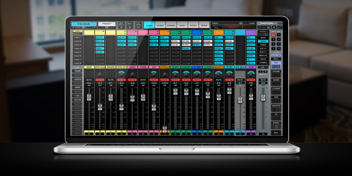Click the TAP tempo button

point(138,27)
